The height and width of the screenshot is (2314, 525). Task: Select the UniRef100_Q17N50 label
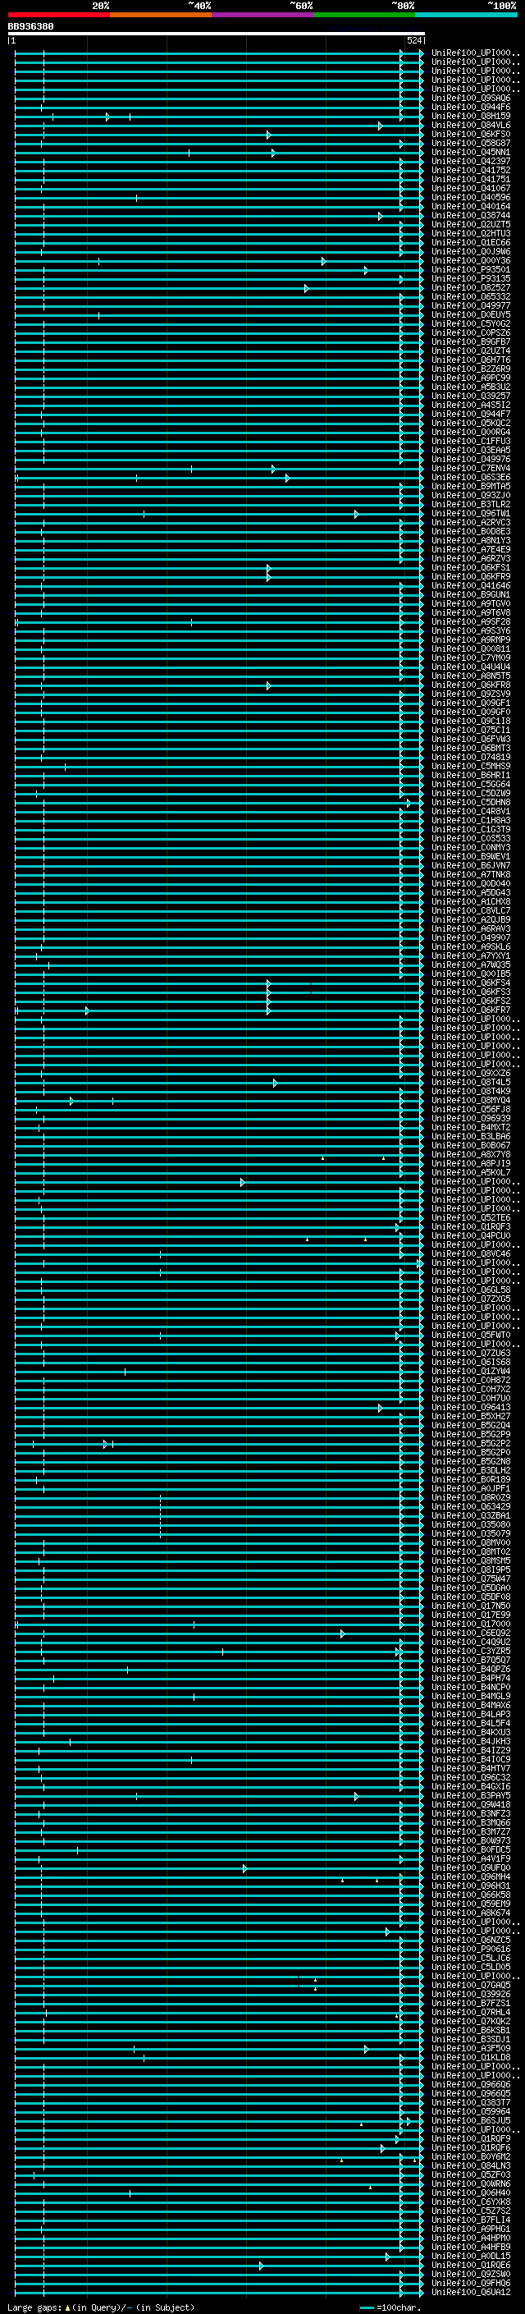pyautogui.click(x=471, y=1606)
